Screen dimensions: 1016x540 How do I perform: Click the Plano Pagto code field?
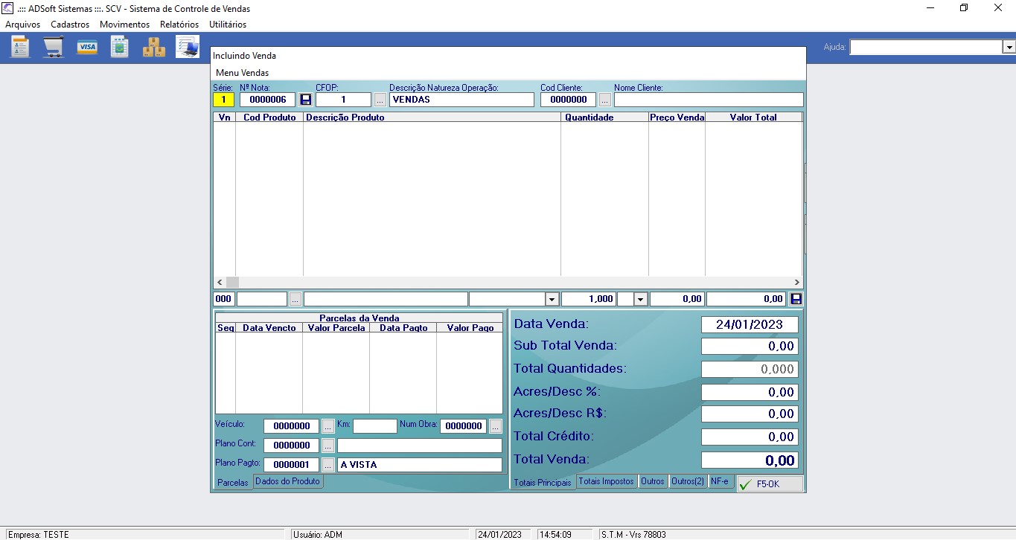point(291,465)
